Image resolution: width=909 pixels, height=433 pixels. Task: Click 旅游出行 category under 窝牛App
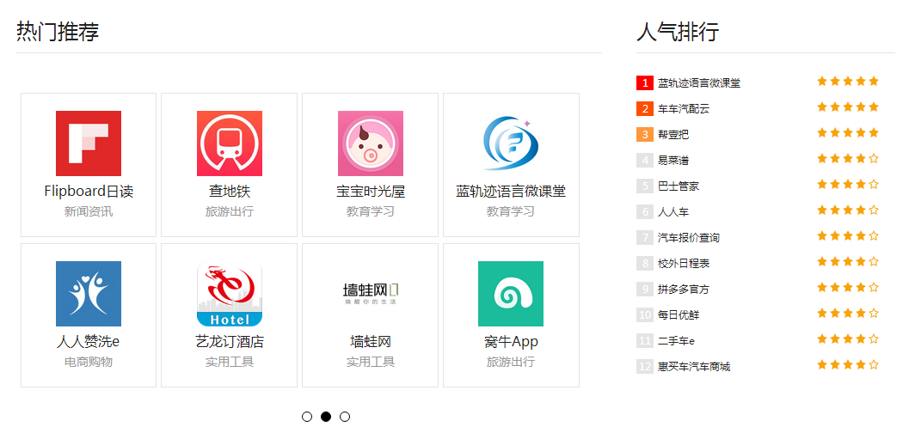pyautogui.click(x=511, y=362)
